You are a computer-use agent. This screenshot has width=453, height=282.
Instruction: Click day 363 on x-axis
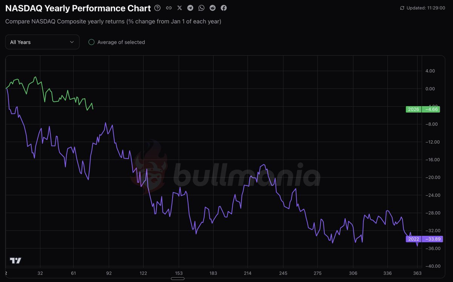pos(417,273)
